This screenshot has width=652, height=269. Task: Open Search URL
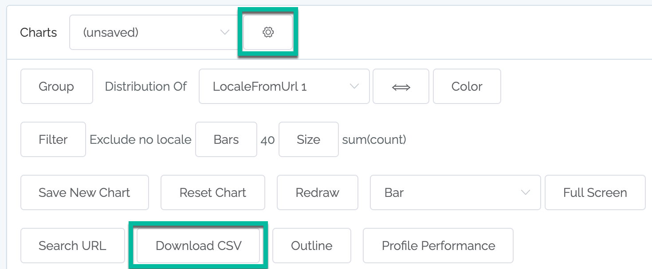(73, 246)
